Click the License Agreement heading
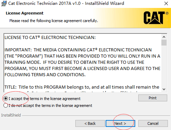171x130 pixels. tap(25, 13)
